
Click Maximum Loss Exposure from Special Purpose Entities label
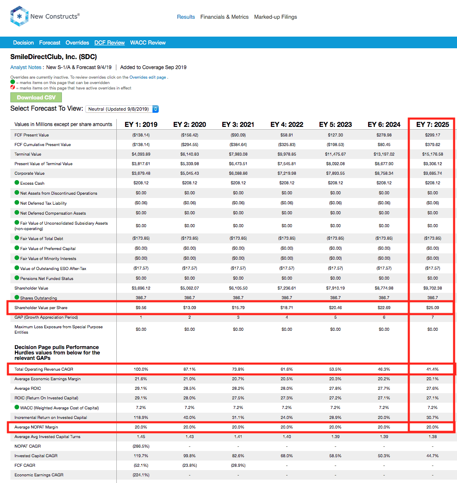point(59,329)
